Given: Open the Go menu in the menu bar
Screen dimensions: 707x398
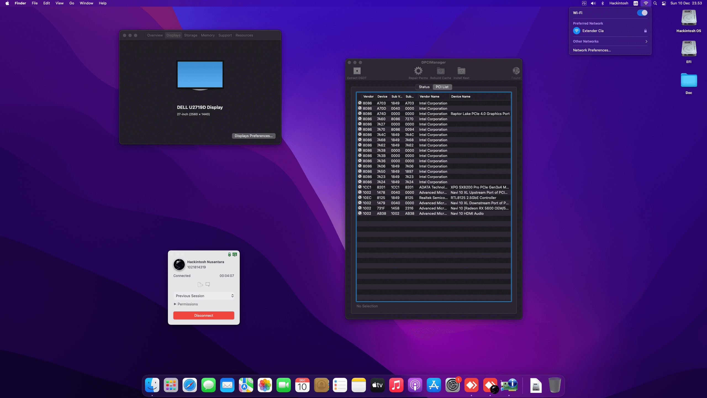Looking at the screenshot, I should click(x=72, y=3).
